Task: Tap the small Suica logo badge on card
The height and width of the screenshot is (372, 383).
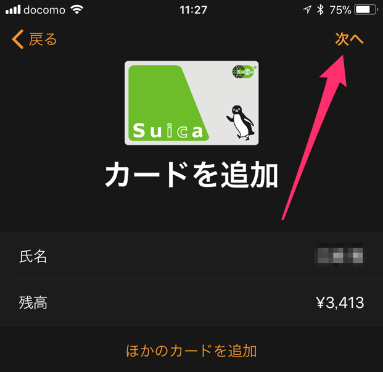Action: click(244, 72)
